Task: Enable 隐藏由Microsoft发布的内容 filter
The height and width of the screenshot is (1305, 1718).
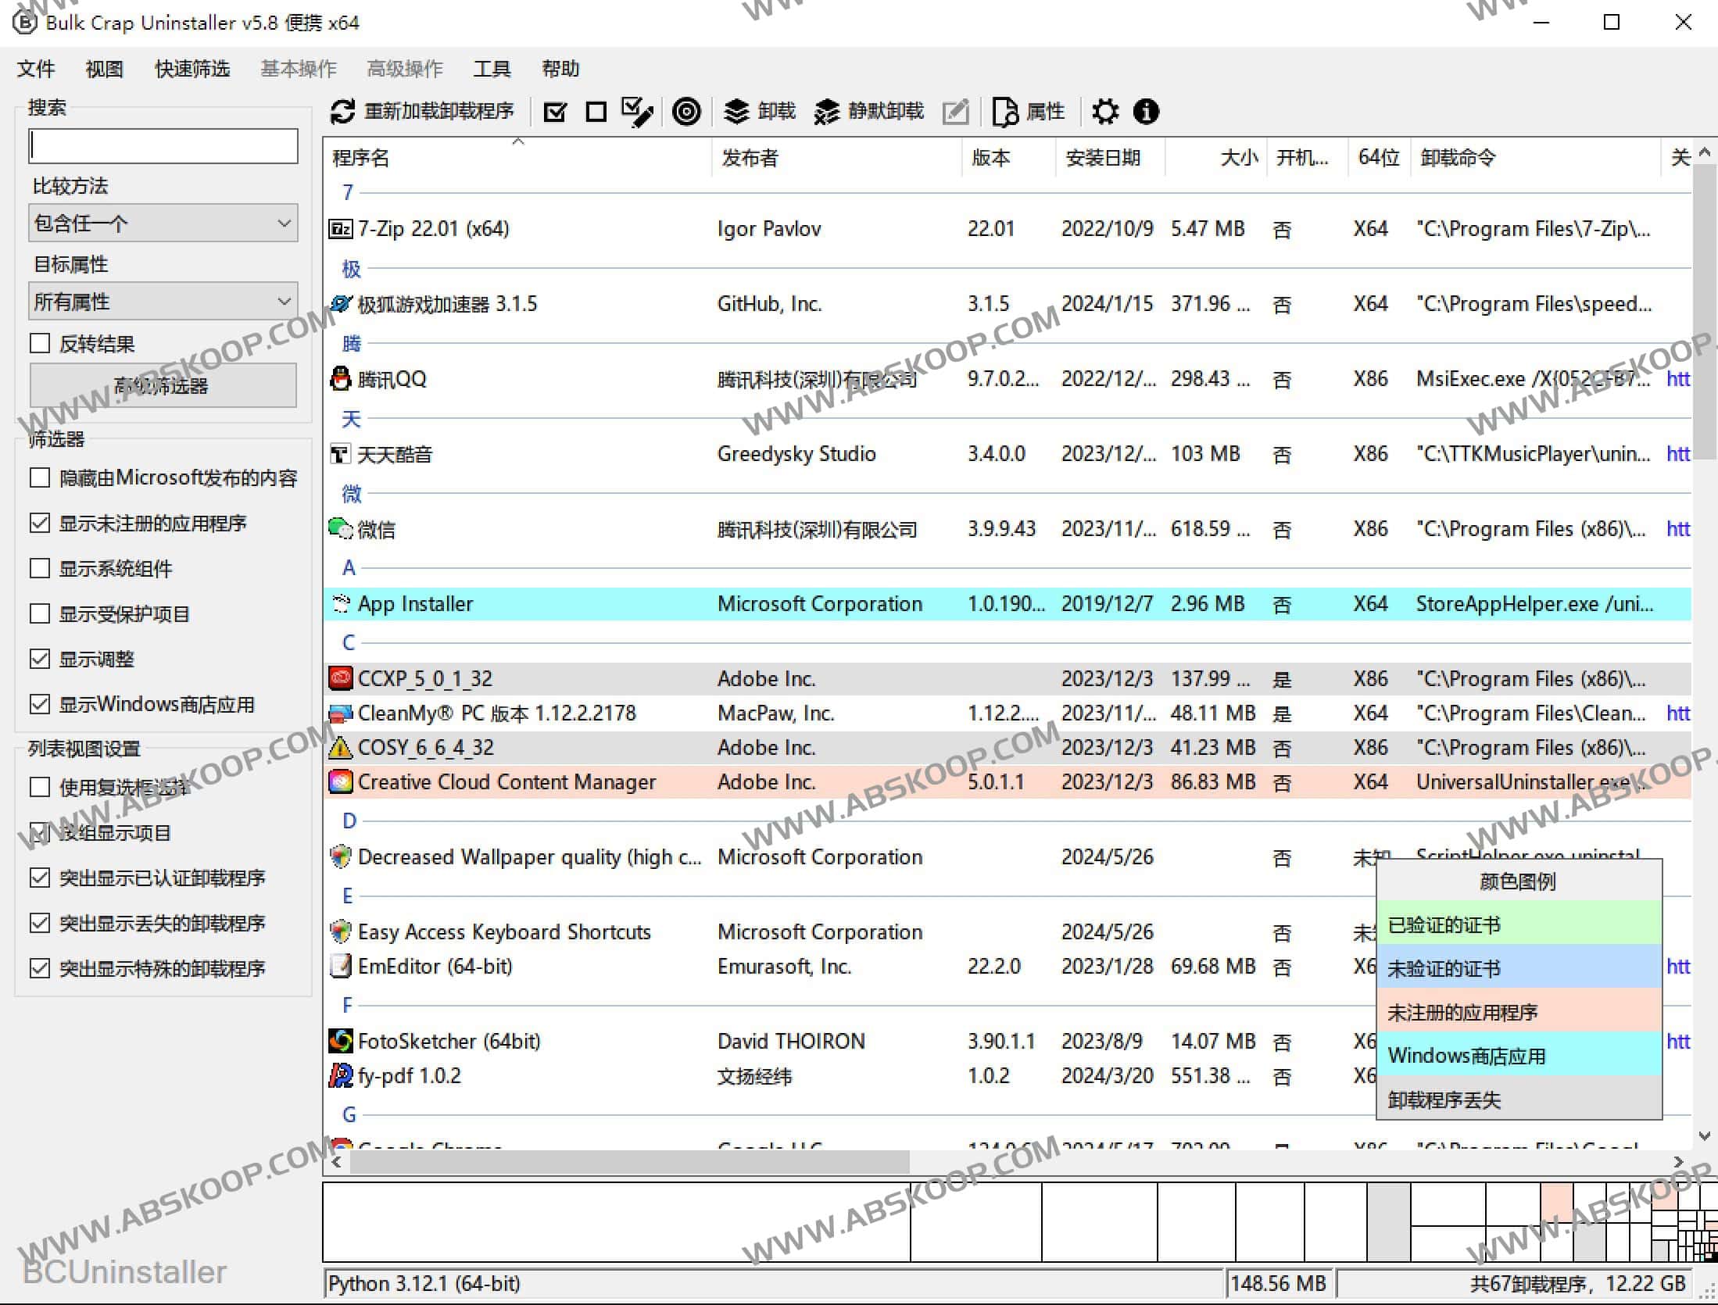Action: pyautogui.click(x=41, y=477)
